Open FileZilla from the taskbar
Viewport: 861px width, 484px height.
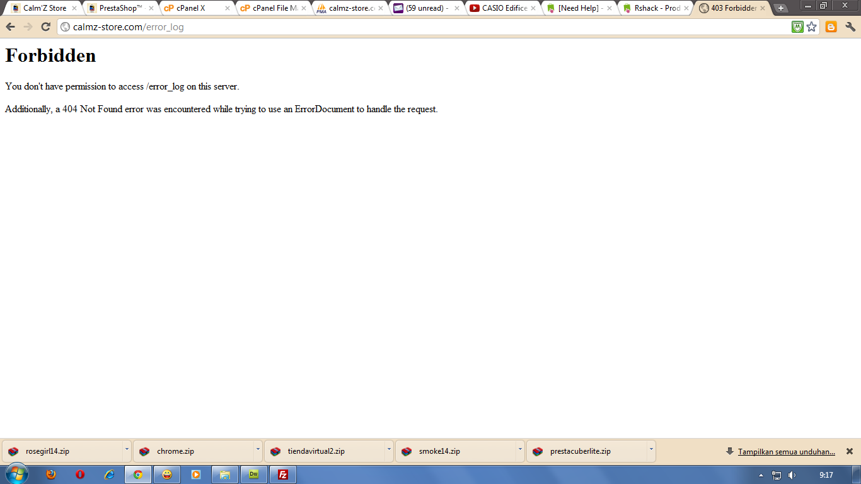pyautogui.click(x=283, y=475)
